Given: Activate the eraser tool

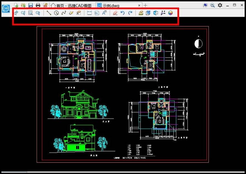Looking at the screenshot, I should 115,13.
